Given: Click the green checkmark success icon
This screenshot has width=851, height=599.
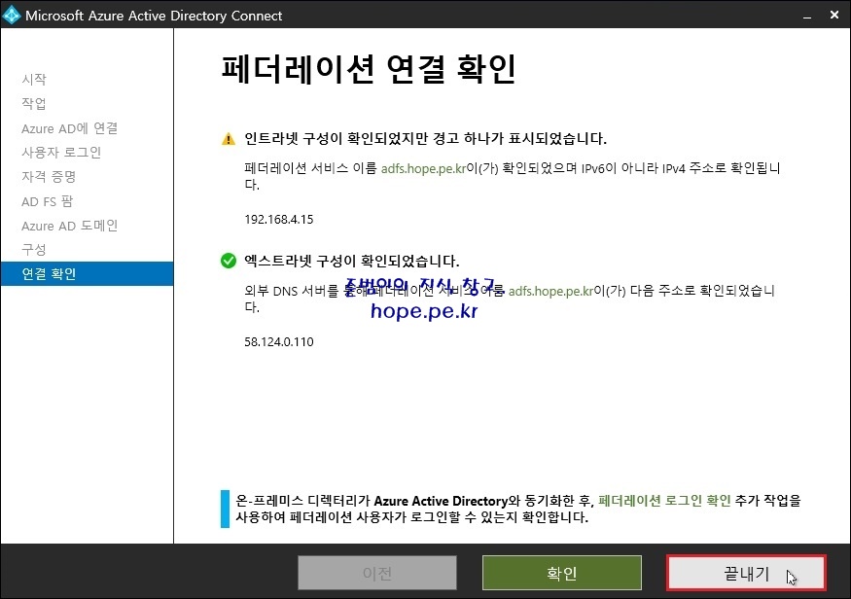Looking at the screenshot, I should [229, 261].
